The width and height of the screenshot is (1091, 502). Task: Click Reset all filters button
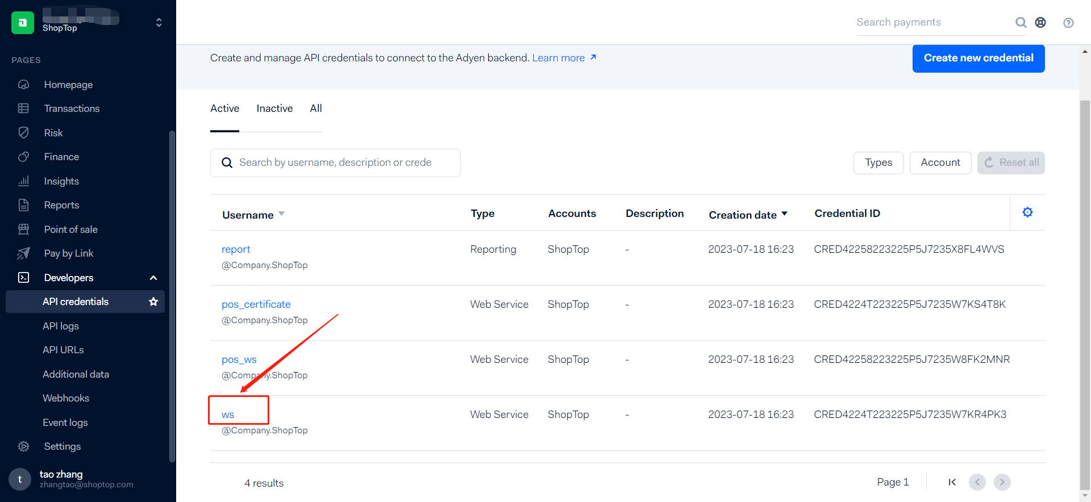pos(1011,163)
